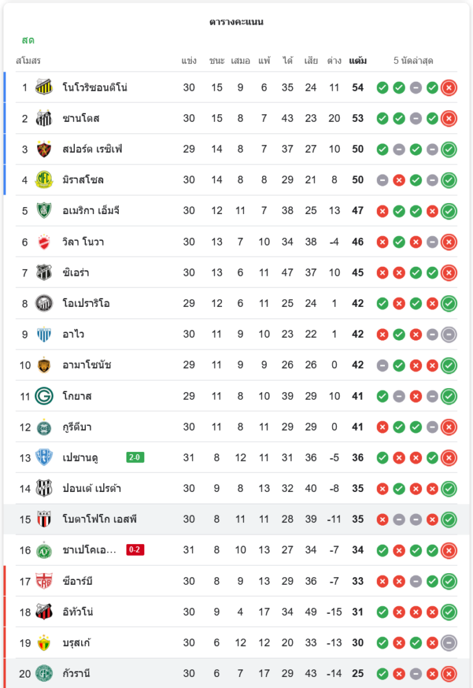Click the Goiás green G crest
This screenshot has height=688, width=473.
(44, 396)
